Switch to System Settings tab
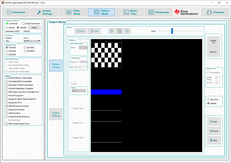The image size is (231, 163). click(x=44, y=12)
